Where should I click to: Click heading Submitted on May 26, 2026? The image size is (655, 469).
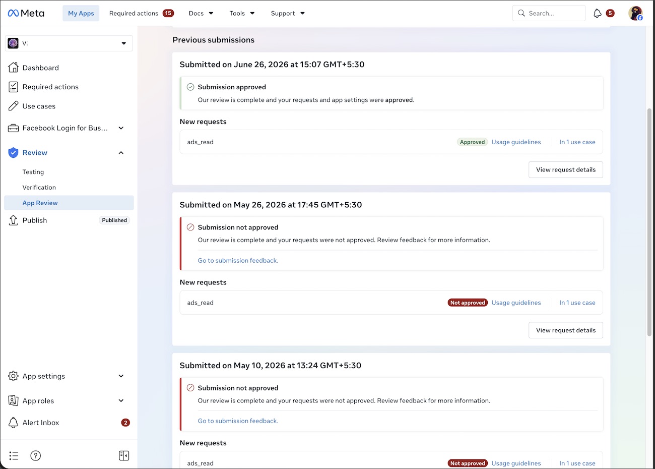[x=271, y=205]
